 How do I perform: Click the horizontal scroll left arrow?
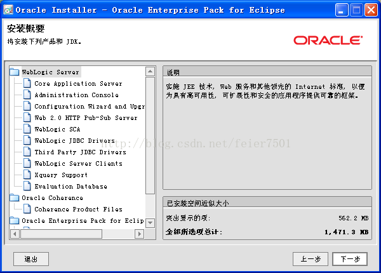15,234
